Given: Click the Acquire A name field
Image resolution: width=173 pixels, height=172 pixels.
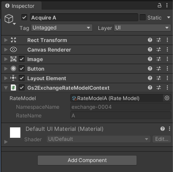Looking at the screenshot, I should click(84, 17).
